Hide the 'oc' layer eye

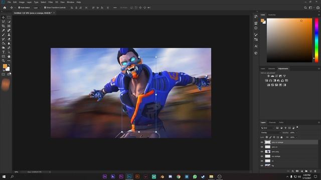click(262, 161)
